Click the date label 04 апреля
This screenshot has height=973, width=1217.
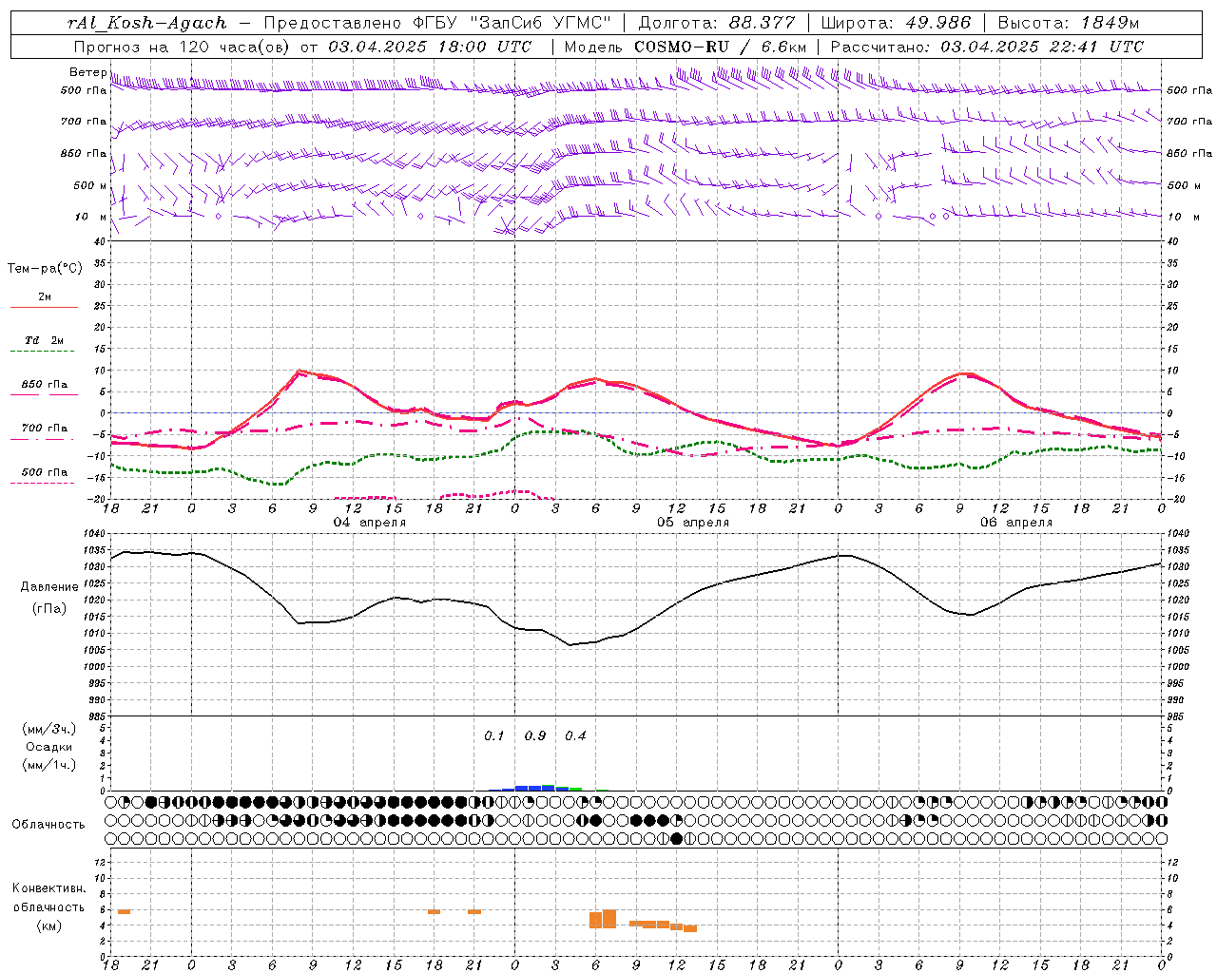point(370,523)
